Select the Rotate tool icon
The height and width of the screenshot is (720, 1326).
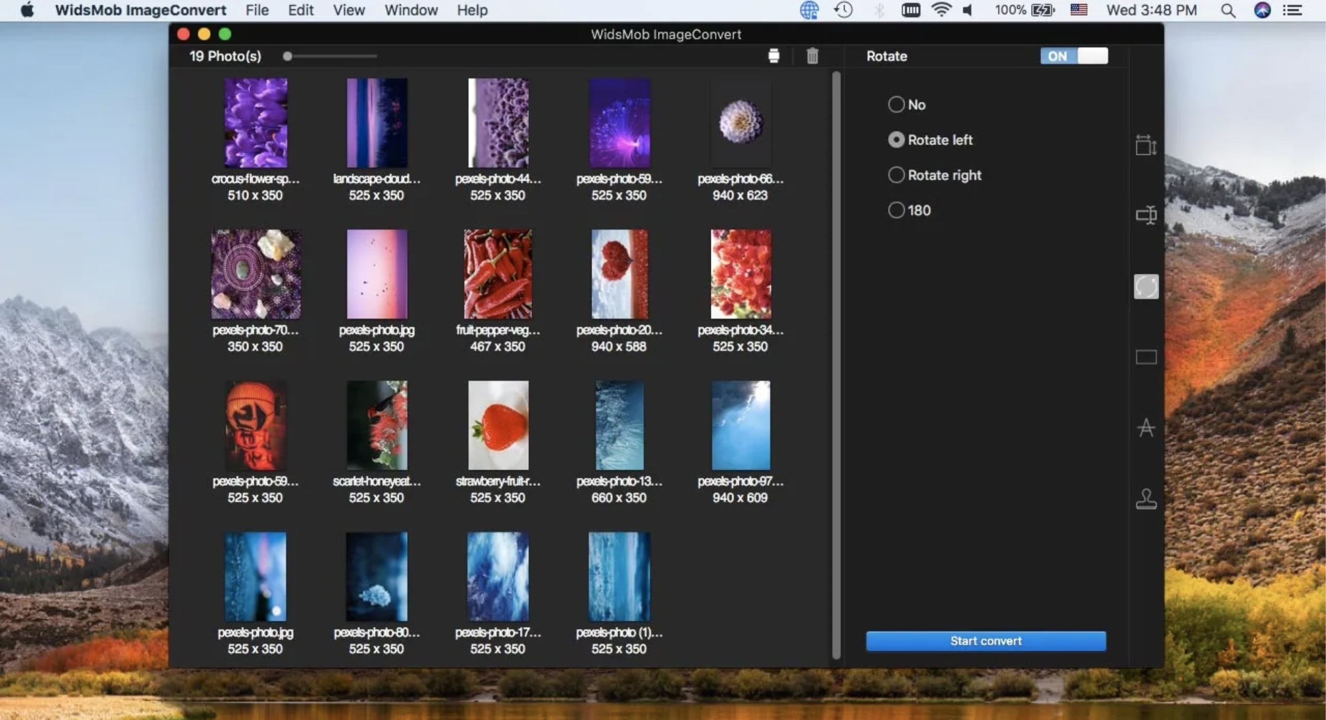(x=1146, y=287)
